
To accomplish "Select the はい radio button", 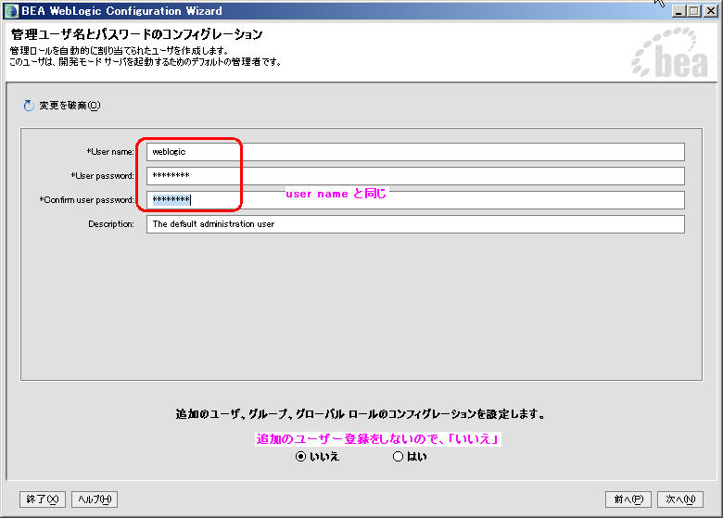I will pos(399,457).
